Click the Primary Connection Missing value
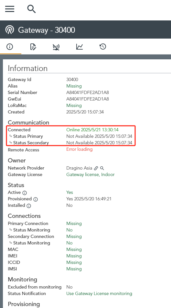 (x=74, y=223)
